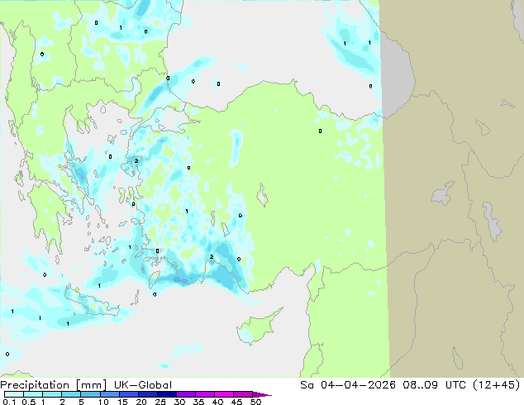Click the arrow tip after legend value 50
The height and width of the screenshot is (405, 524).
click(x=262, y=394)
